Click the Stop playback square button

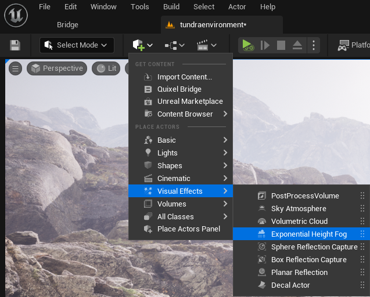pos(281,45)
